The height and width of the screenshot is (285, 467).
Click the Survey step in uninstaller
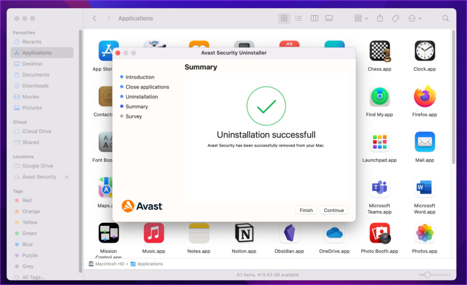pyautogui.click(x=134, y=116)
